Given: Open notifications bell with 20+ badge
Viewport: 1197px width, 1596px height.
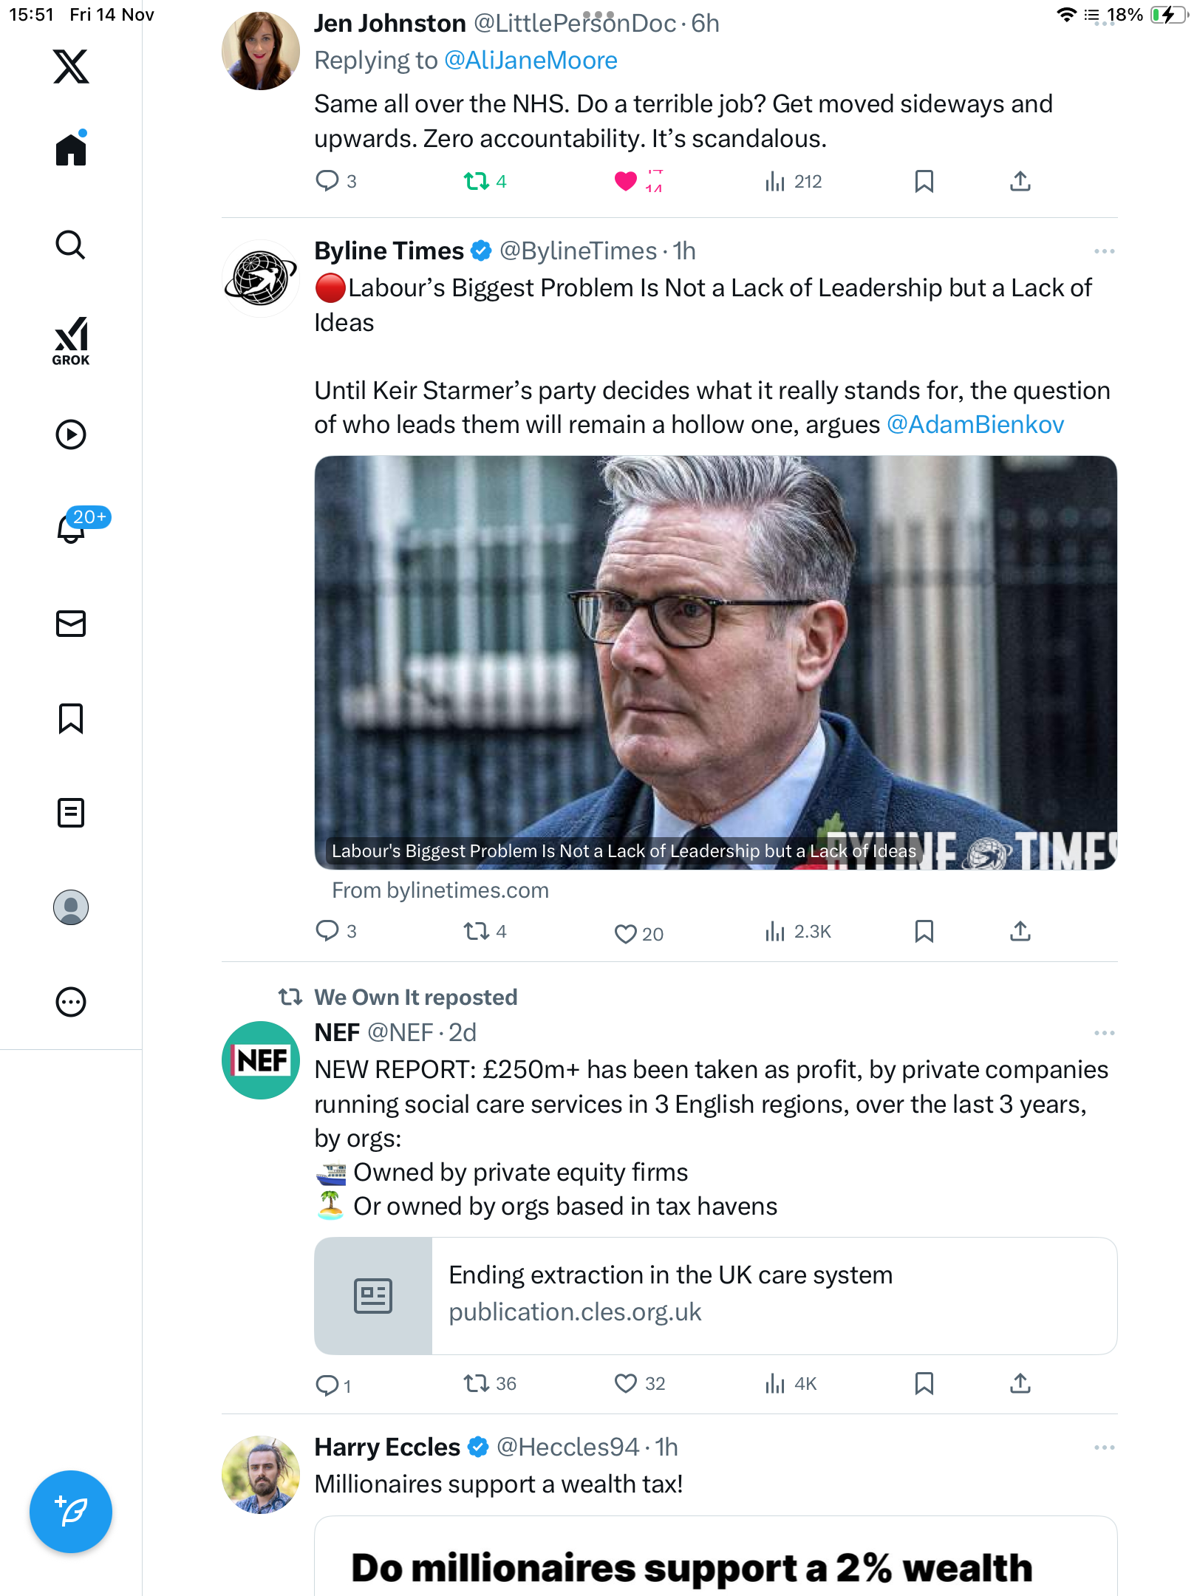Looking at the screenshot, I should pos(72,528).
